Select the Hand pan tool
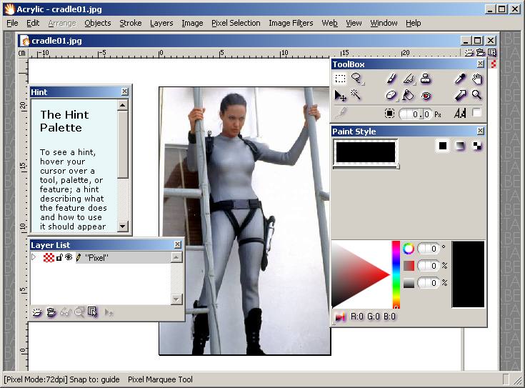Viewport: 525px width, 388px height. (x=477, y=79)
